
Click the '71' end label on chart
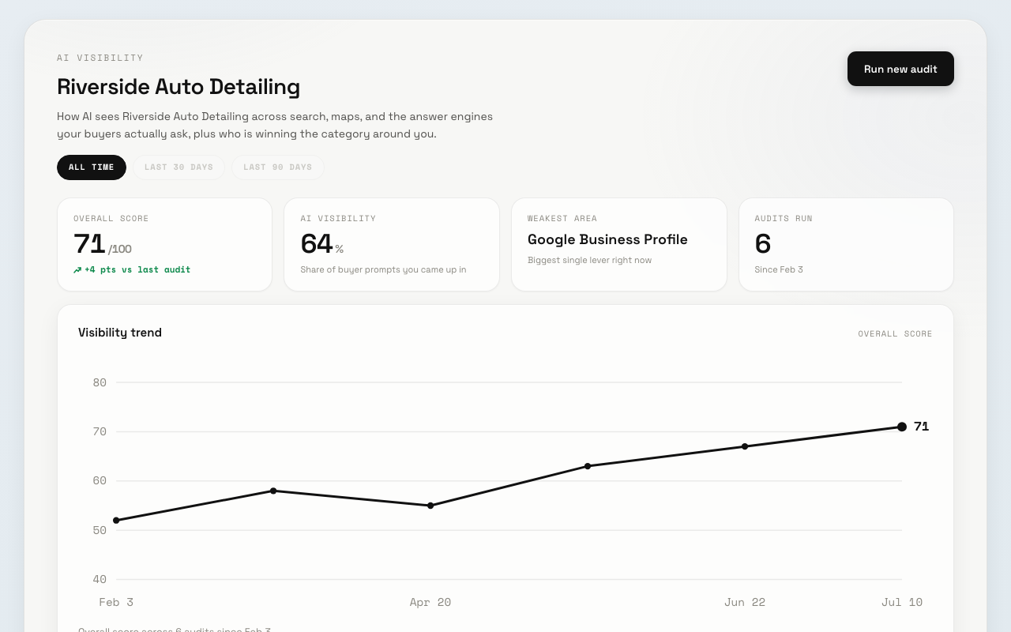[921, 427]
